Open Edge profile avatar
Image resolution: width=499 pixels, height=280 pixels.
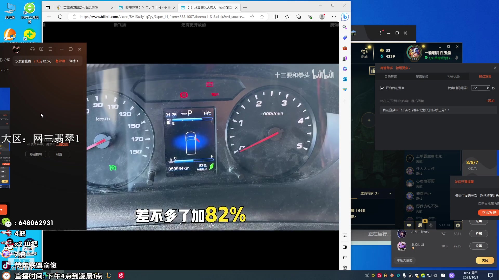point(322,17)
